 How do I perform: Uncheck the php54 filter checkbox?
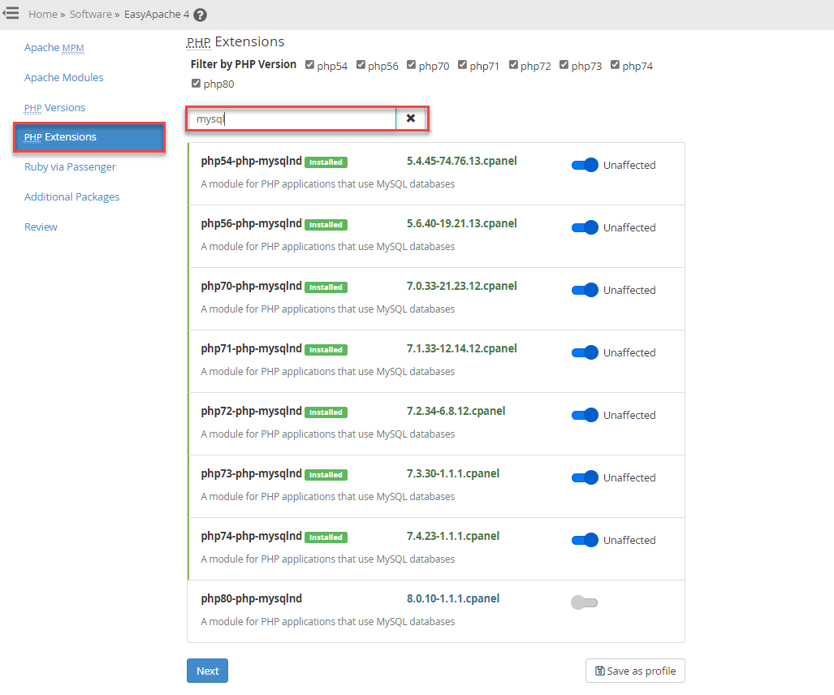coord(309,64)
